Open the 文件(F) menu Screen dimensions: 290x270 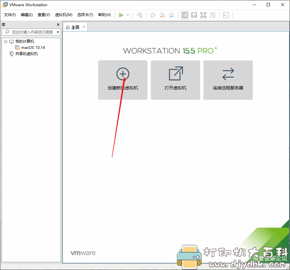[x=10, y=15]
